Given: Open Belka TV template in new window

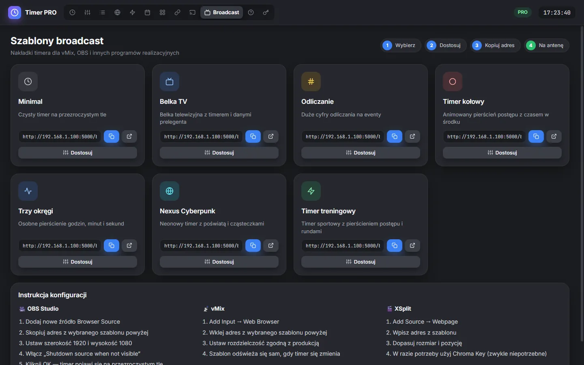Looking at the screenshot, I should pos(271,137).
